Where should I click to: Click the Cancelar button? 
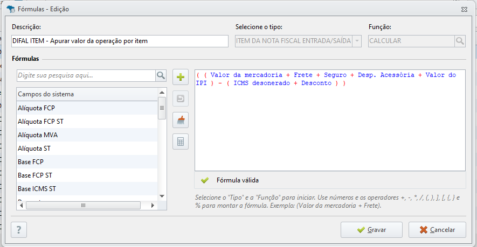point(437,230)
